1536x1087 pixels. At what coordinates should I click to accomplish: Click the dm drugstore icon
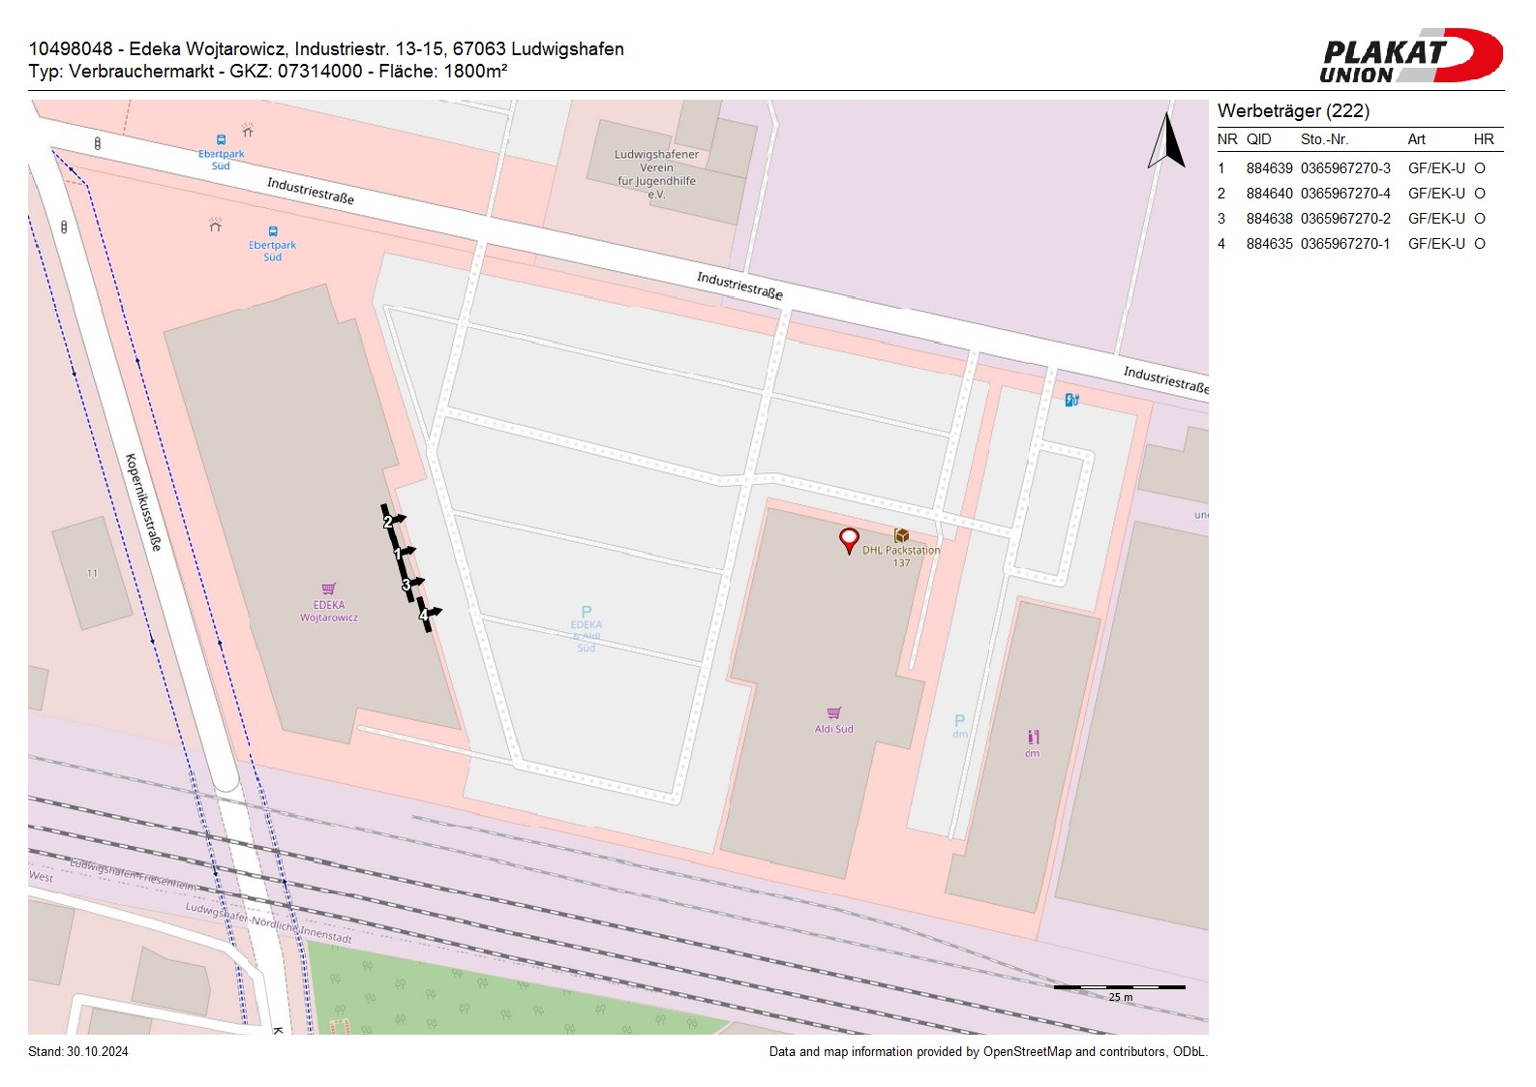[1033, 738]
